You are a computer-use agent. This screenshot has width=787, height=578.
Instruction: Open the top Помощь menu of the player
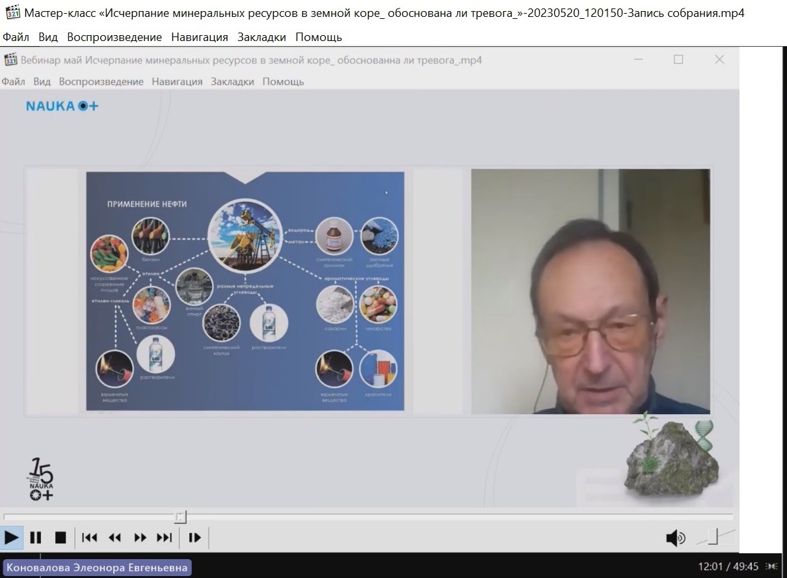click(x=319, y=37)
